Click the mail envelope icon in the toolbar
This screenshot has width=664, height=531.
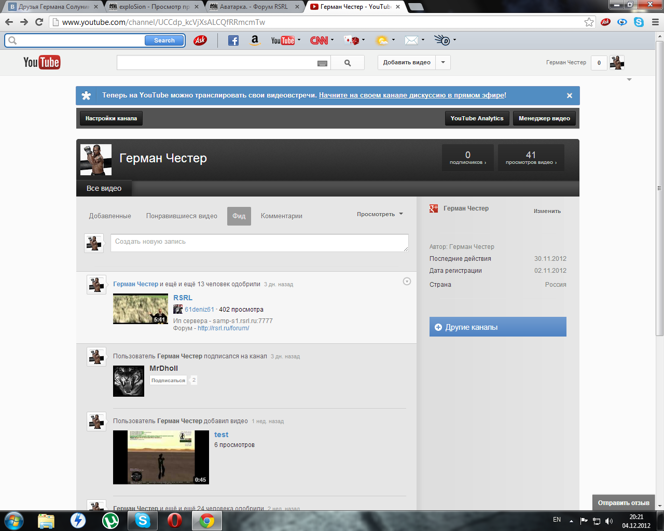(x=411, y=40)
